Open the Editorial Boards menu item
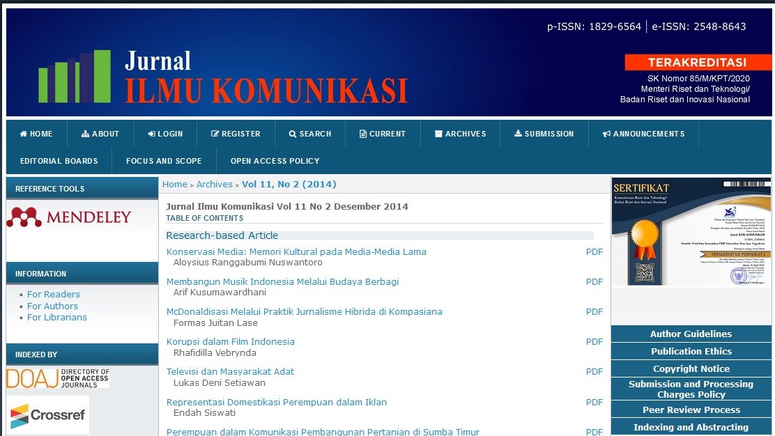Image resolution: width=775 pixels, height=436 pixels. point(59,161)
